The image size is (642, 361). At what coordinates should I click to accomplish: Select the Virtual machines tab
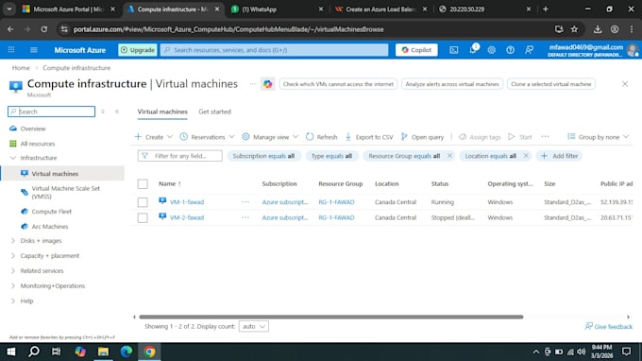point(162,112)
